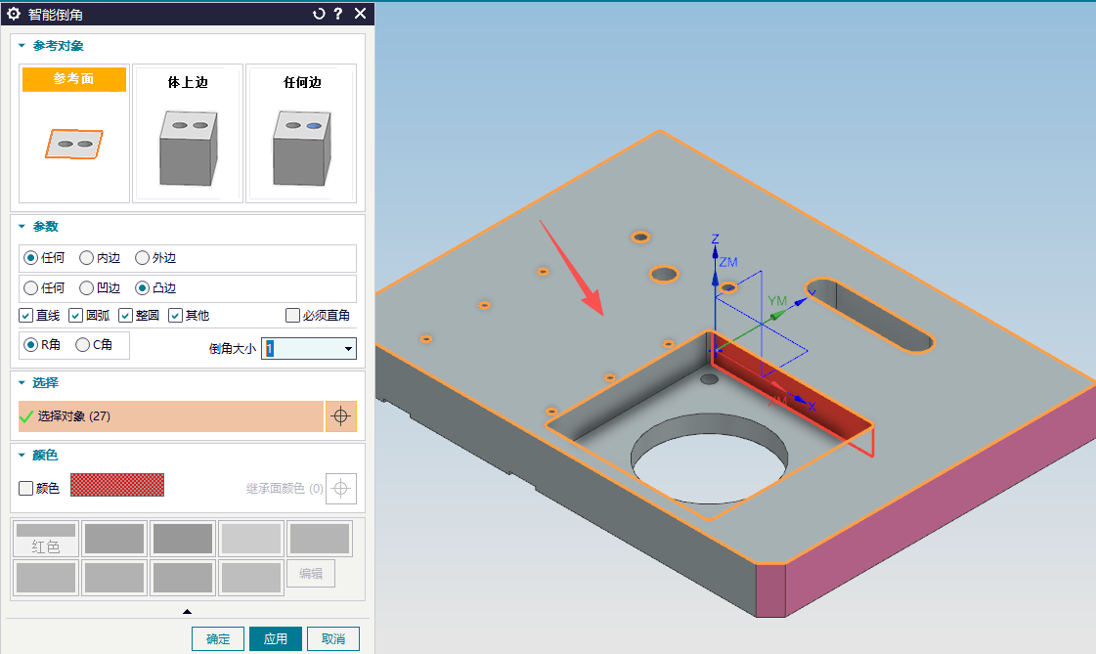Select 任何 radio in second parameter row

tap(30, 287)
